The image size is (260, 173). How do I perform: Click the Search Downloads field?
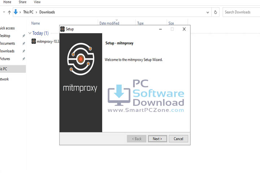tap(242, 12)
